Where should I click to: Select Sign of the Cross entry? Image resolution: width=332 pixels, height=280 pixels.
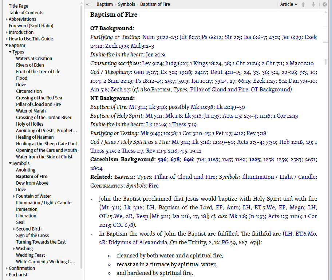(x=32, y=236)
